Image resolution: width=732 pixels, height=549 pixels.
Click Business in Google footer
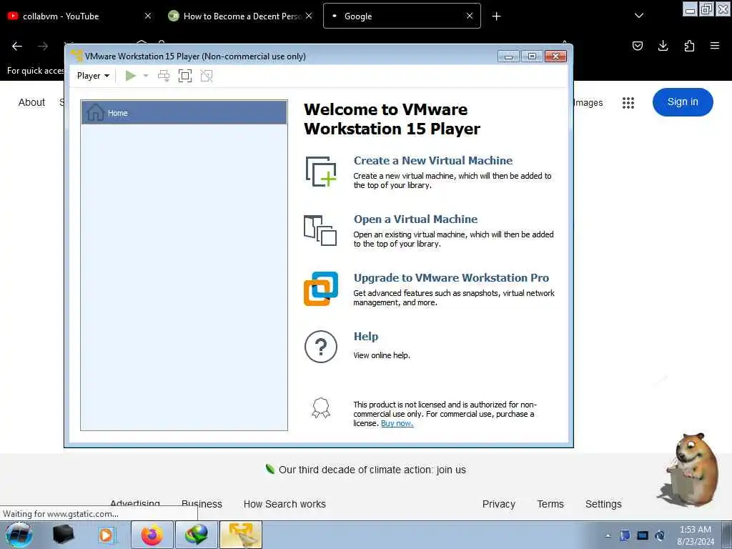coord(202,504)
